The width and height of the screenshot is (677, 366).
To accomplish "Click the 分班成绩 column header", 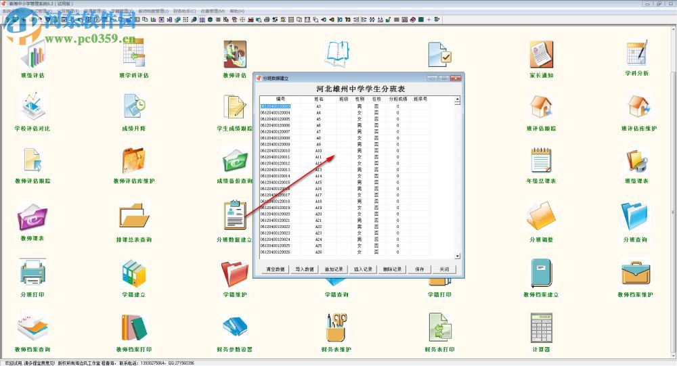I will coord(397,99).
